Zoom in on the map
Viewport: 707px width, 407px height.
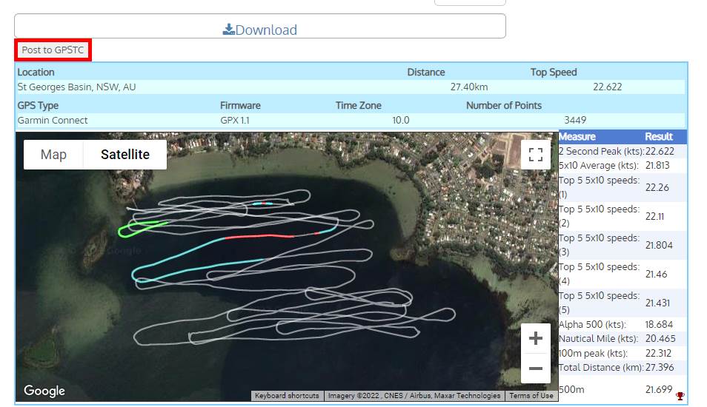(x=535, y=339)
